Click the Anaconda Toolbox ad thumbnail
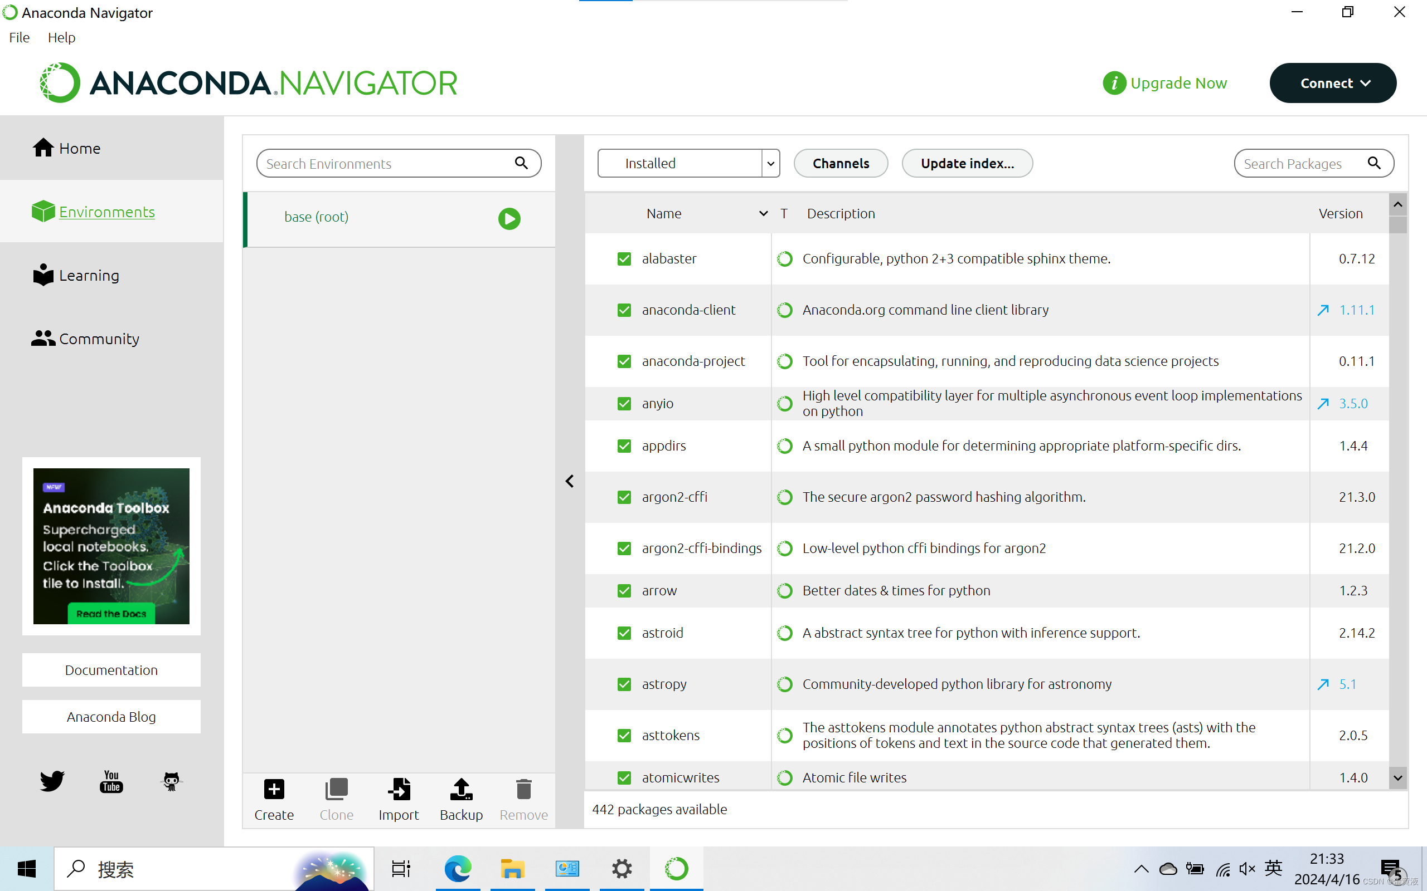Viewport: 1427px width, 891px height. 111,546
